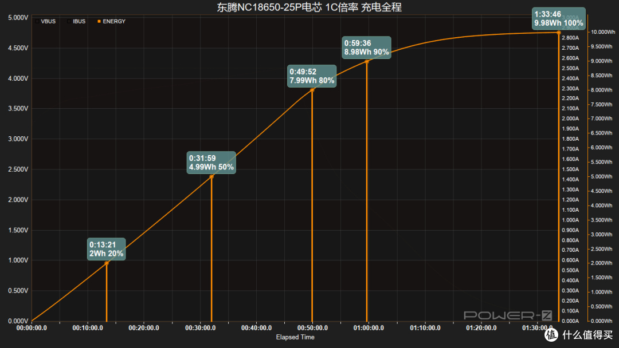619x348 pixels.
Task: Select the 5.000Wh energy axis label
Action: pyautogui.click(x=602, y=176)
